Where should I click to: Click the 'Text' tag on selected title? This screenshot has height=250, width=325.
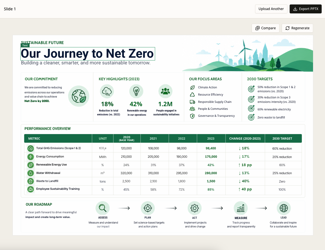25,45
